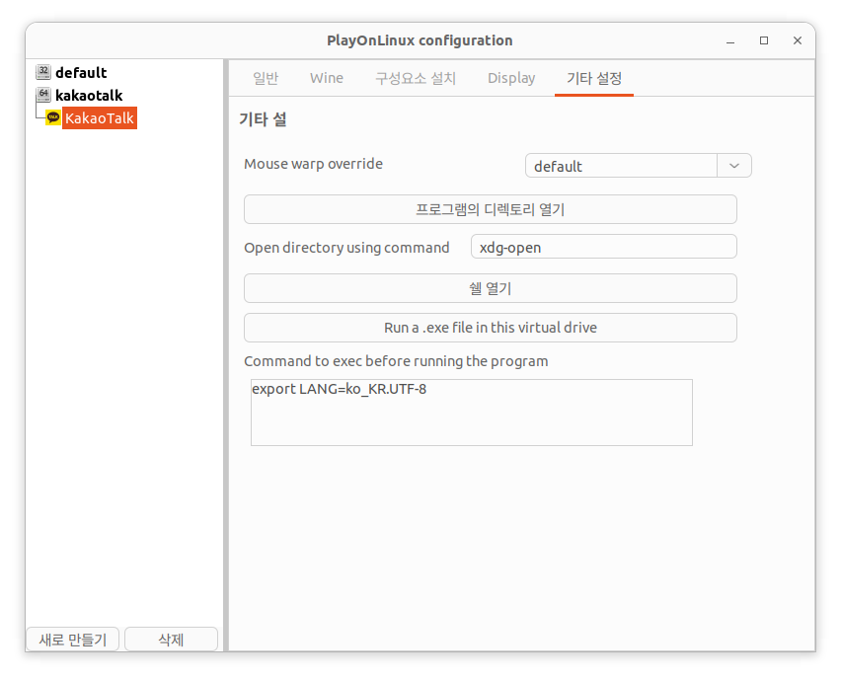Expand the Mouse warp override dropdown arrow
The width and height of the screenshot is (841, 680).
click(x=734, y=166)
